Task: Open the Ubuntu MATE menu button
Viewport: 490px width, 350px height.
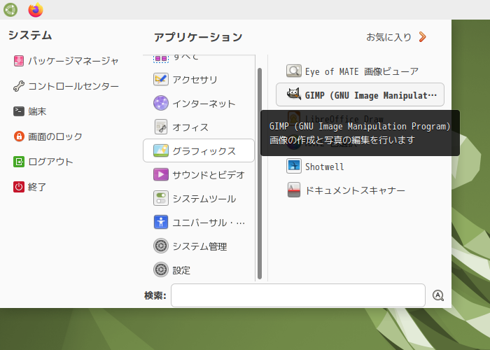Action: pyautogui.click(x=10, y=10)
